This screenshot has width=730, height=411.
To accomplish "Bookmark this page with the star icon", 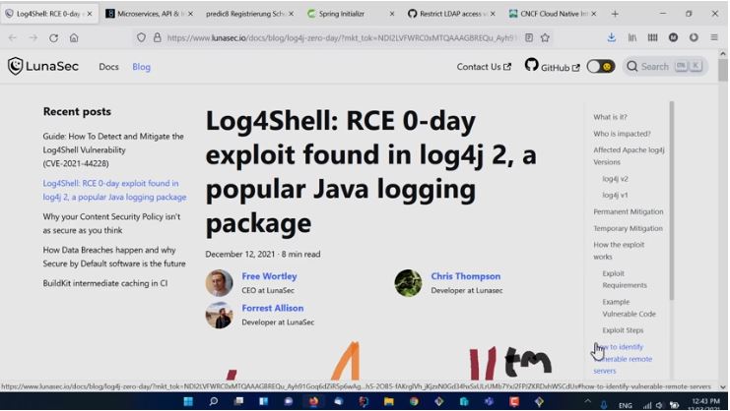I will [x=545, y=37].
